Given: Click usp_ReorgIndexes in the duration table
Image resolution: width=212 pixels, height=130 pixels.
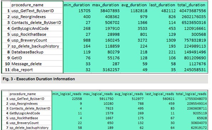Looking at the screenshot, I should coord(28,17).
